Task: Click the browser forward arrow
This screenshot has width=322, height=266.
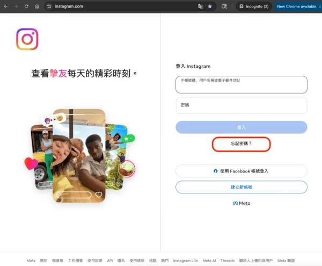Action: 16,6
